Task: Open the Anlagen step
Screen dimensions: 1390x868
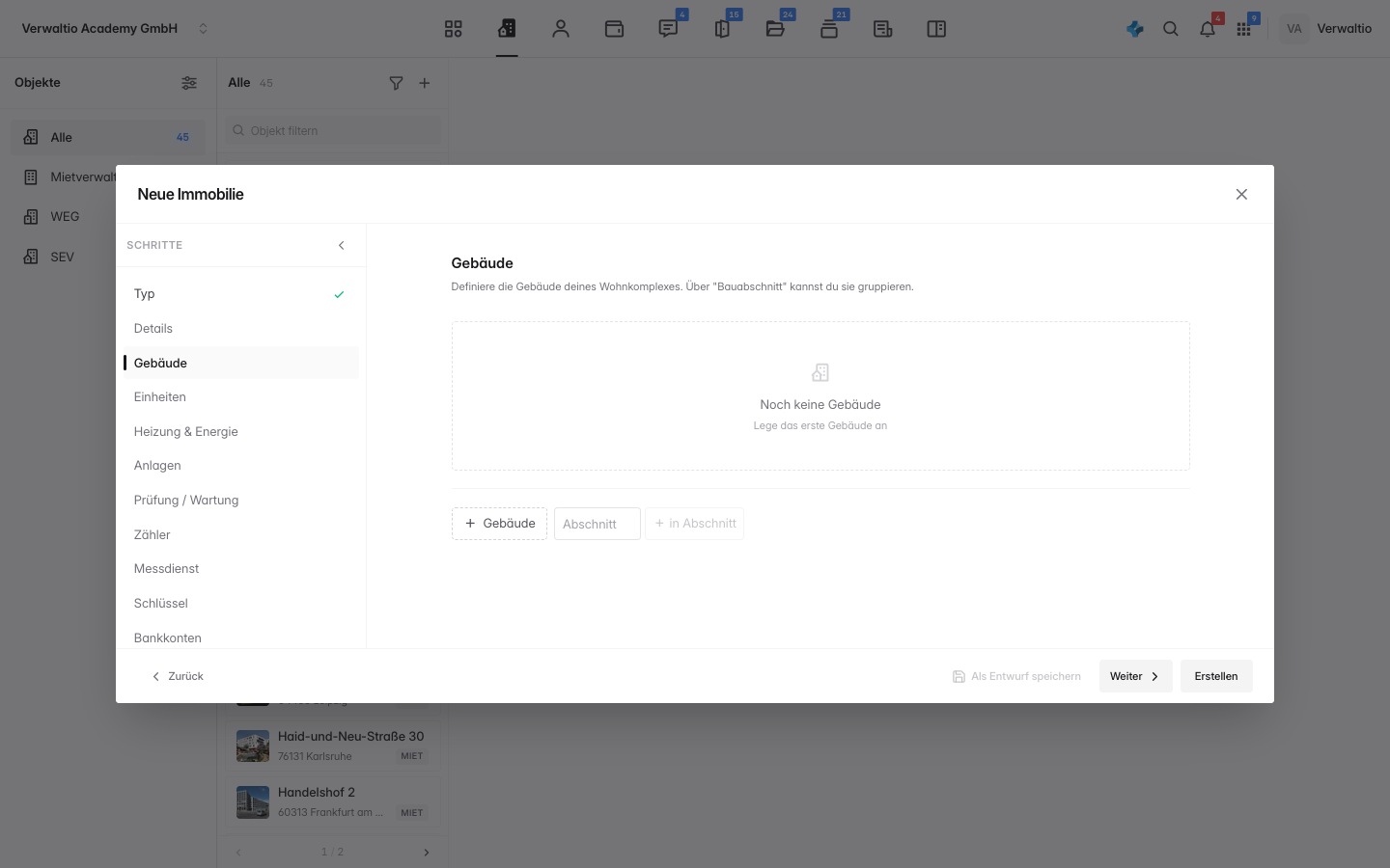Action: (240, 466)
